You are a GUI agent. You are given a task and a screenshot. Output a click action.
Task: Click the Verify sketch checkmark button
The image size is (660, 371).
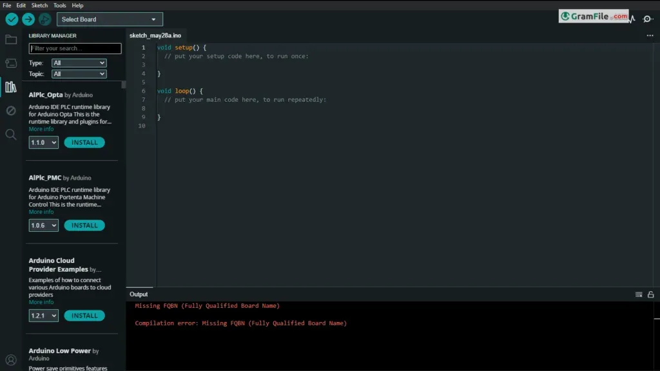click(x=12, y=19)
